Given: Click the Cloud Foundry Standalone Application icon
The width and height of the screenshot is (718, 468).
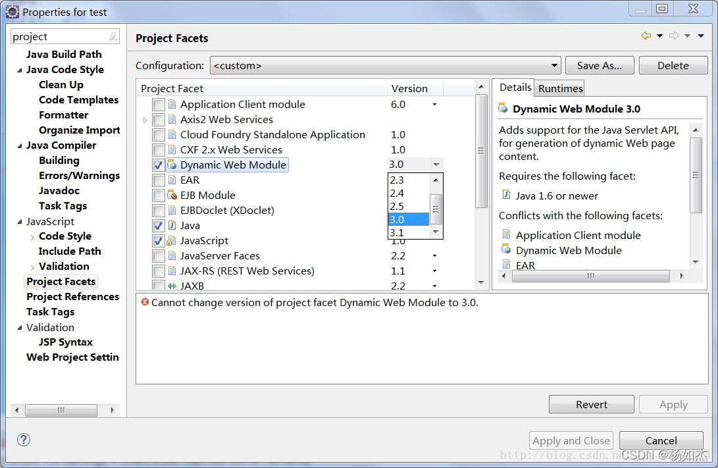Looking at the screenshot, I should 172,135.
